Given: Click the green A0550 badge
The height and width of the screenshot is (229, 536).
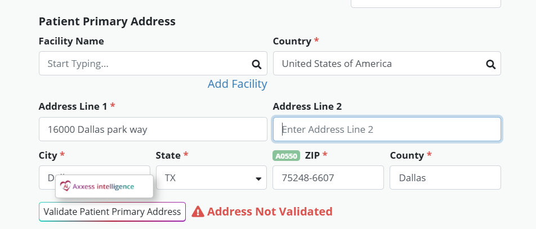Looking at the screenshot, I should [x=286, y=155].
